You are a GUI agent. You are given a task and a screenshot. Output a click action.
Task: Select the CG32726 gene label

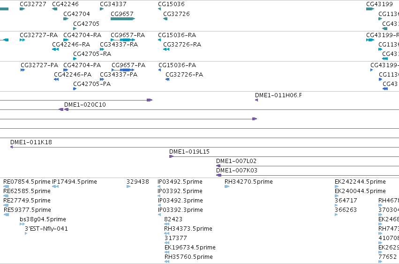pos(176,14)
